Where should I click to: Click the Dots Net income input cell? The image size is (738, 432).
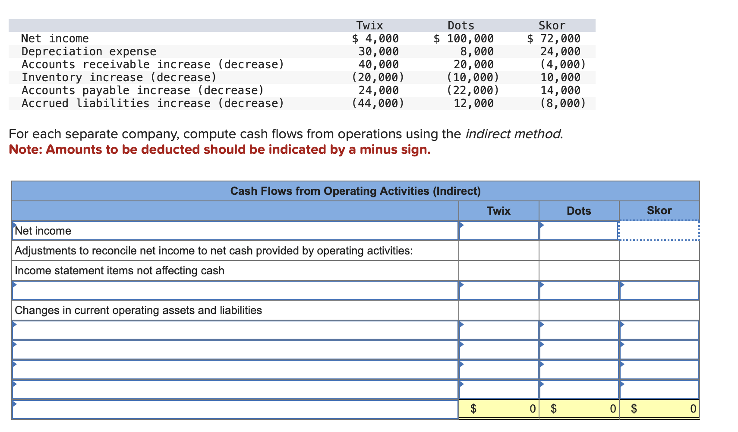[578, 231]
